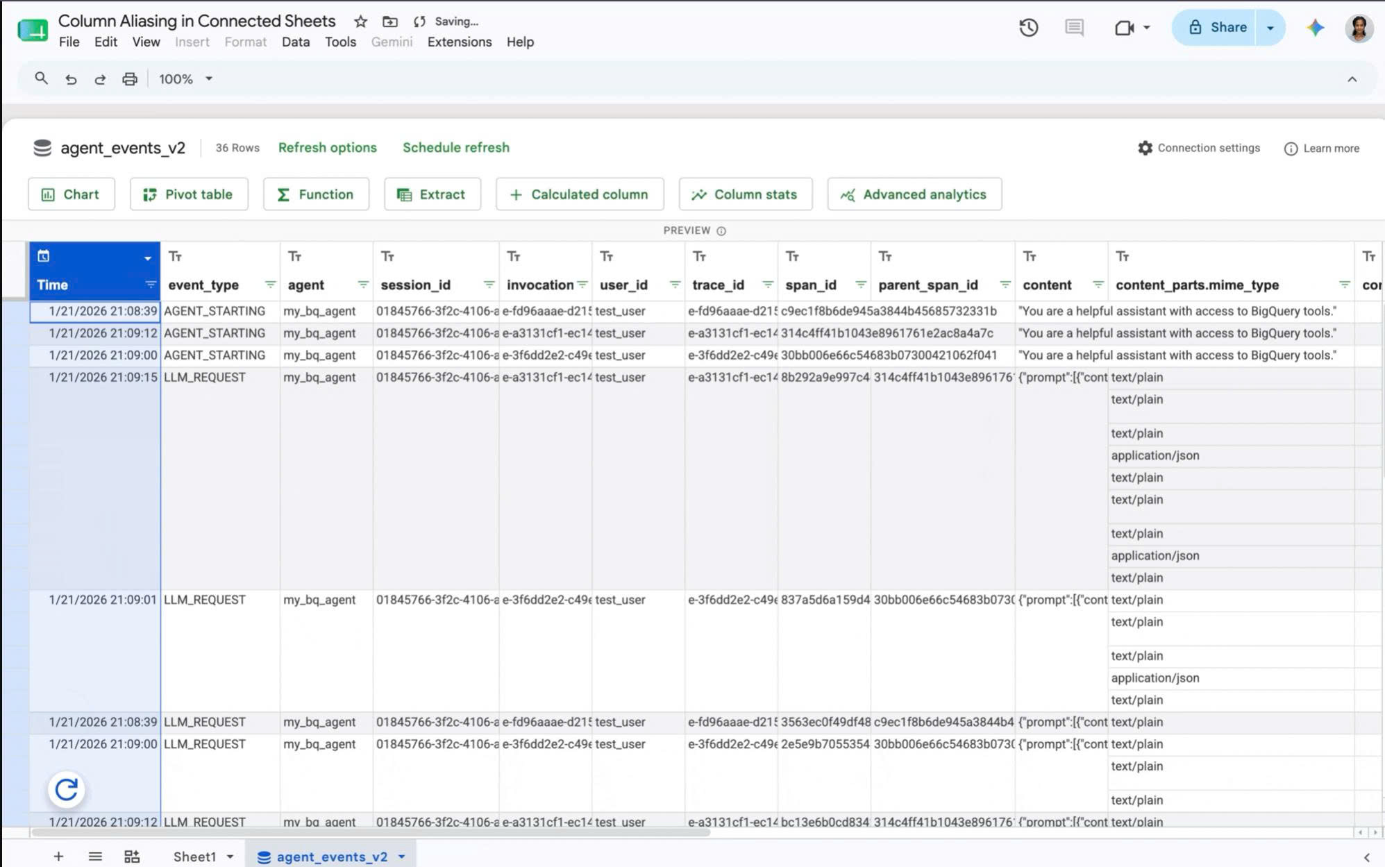The width and height of the screenshot is (1385, 867).
Task: Move document to a folder icon
Action: tap(390, 22)
